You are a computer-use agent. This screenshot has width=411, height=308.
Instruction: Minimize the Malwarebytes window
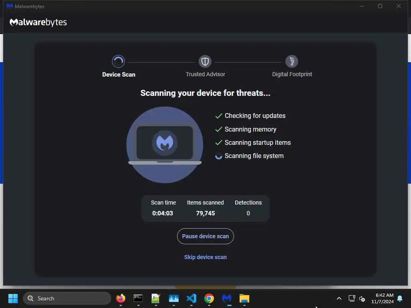362,6
